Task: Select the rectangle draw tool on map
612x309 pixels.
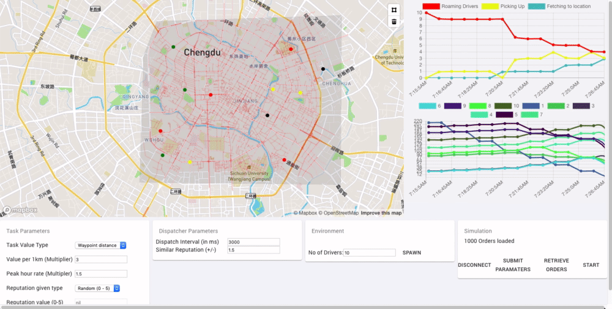Action: (394, 10)
